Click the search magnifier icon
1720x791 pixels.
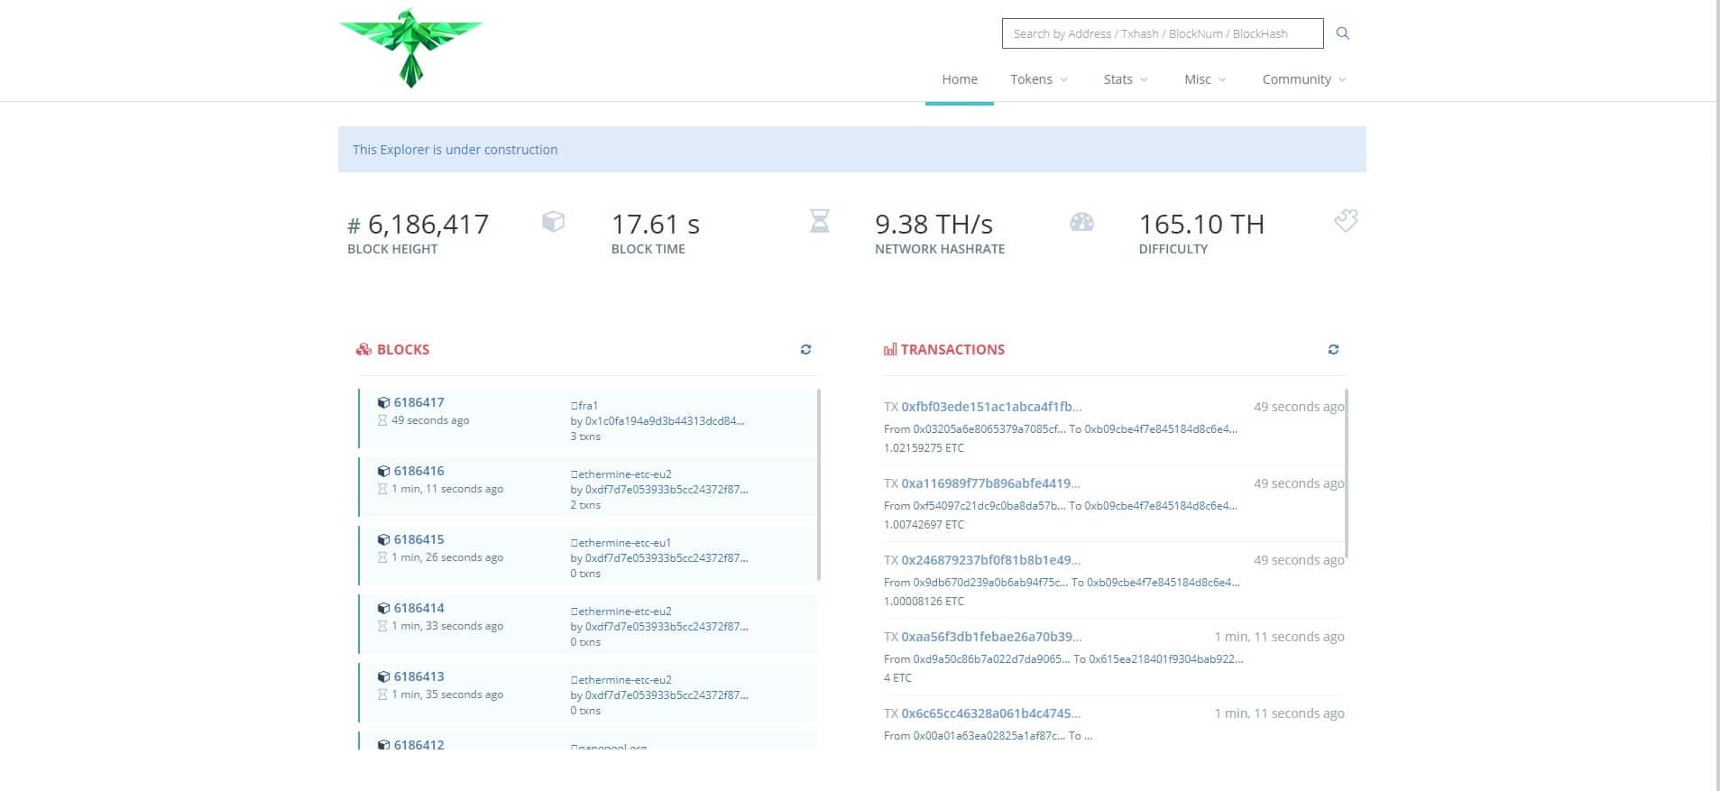[x=1342, y=33]
